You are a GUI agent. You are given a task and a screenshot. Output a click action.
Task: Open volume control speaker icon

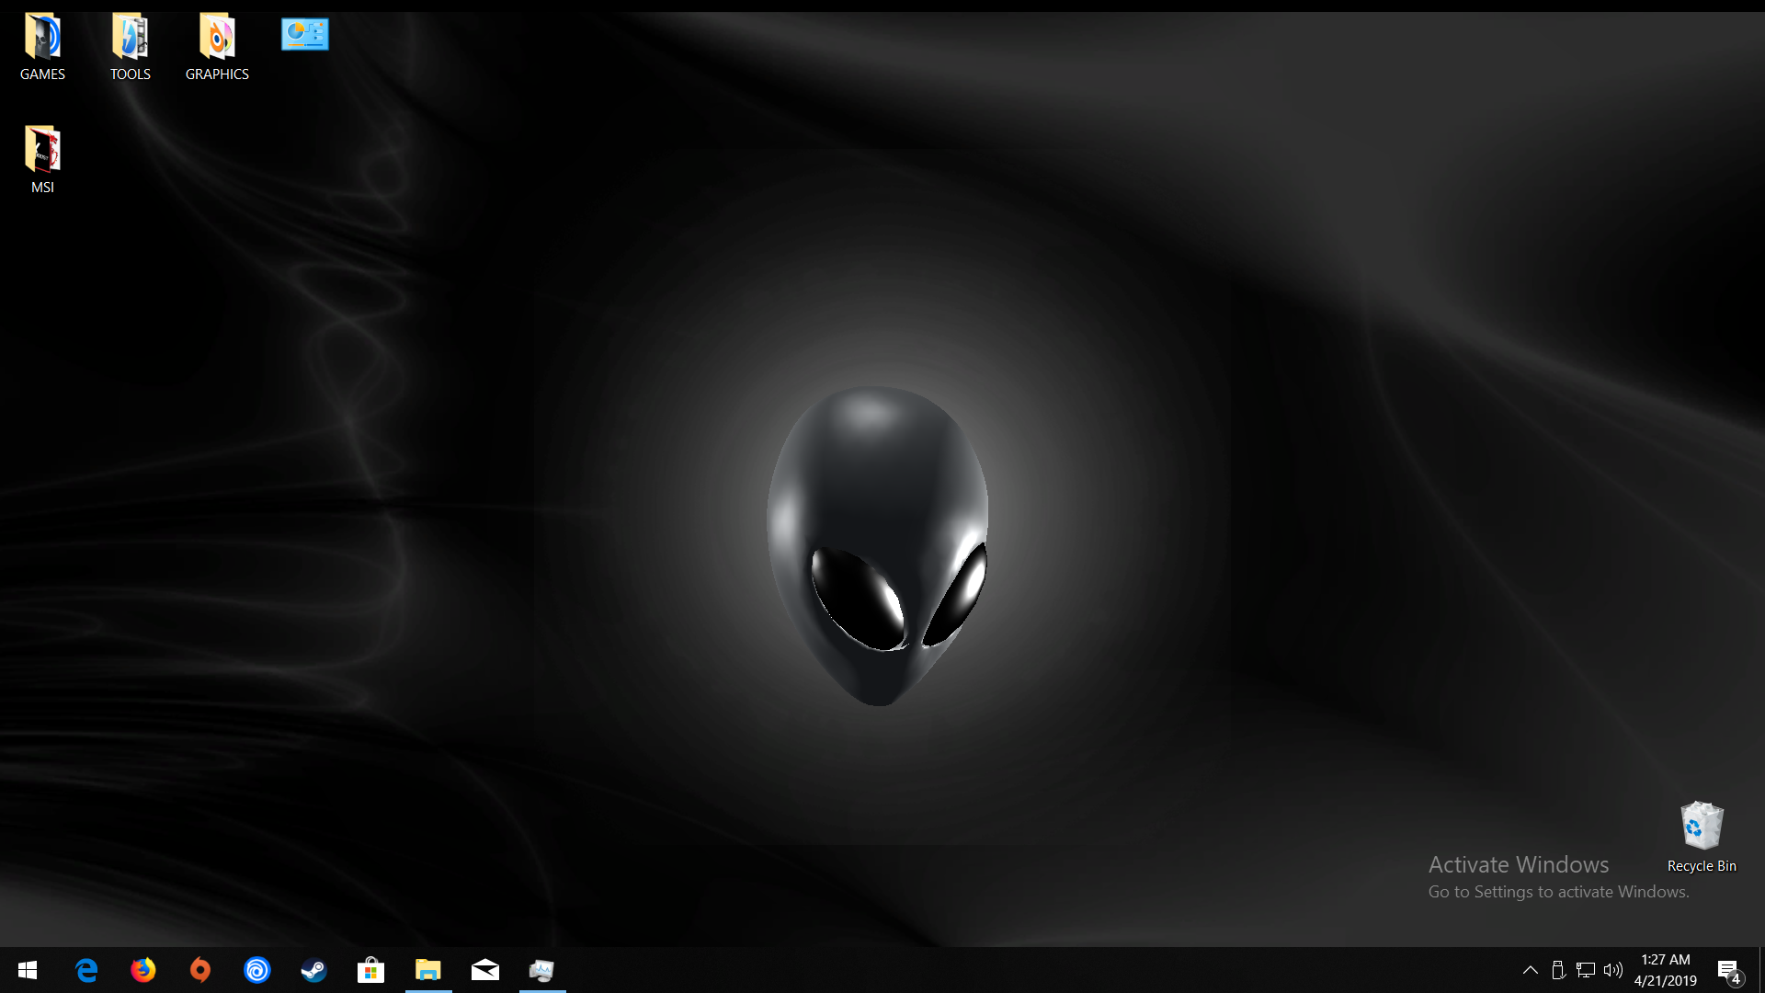[1613, 970]
